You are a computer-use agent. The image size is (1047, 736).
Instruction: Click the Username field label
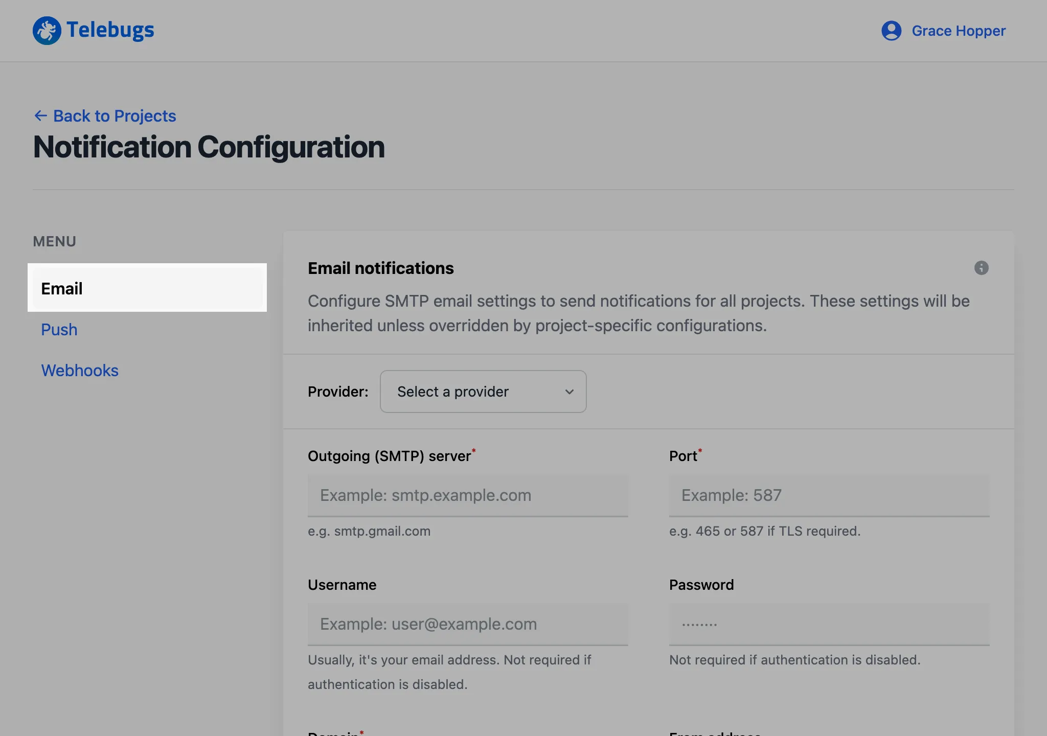click(x=342, y=585)
